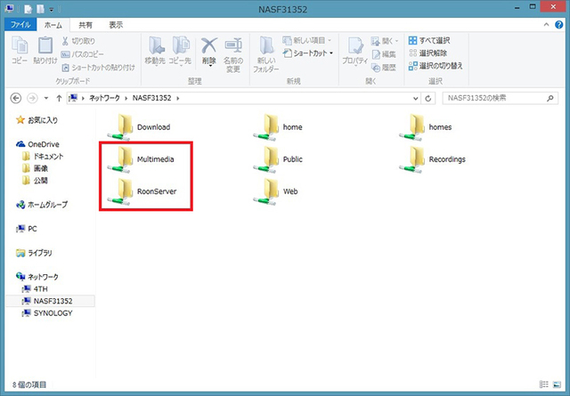
Task: Select the RoonServer shared folder
Action: [142, 191]
